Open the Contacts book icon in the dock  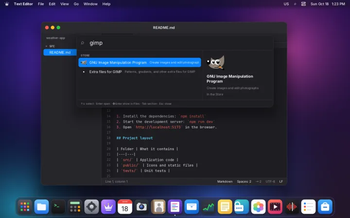click(x=158, y=207)
